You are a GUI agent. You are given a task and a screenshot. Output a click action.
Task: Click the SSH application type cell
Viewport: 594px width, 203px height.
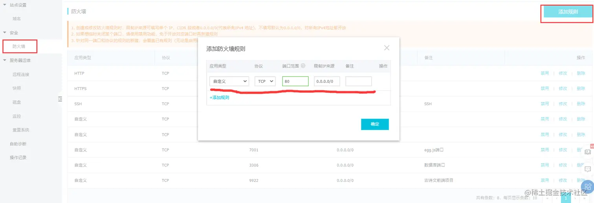click(78, 104)
